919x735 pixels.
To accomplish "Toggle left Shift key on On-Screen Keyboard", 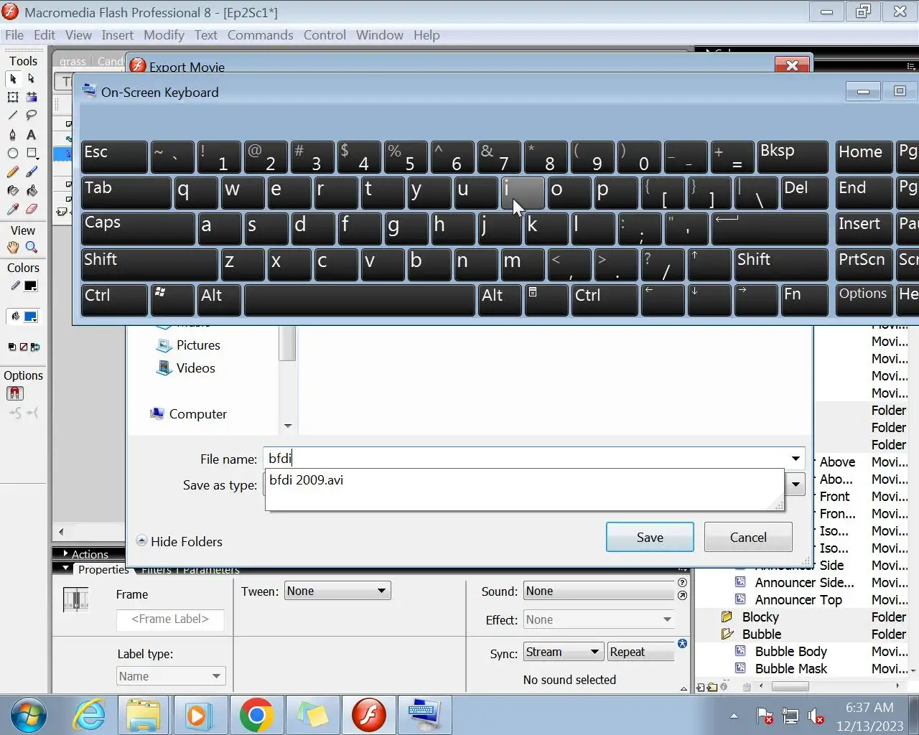I will tap(149, 265).
